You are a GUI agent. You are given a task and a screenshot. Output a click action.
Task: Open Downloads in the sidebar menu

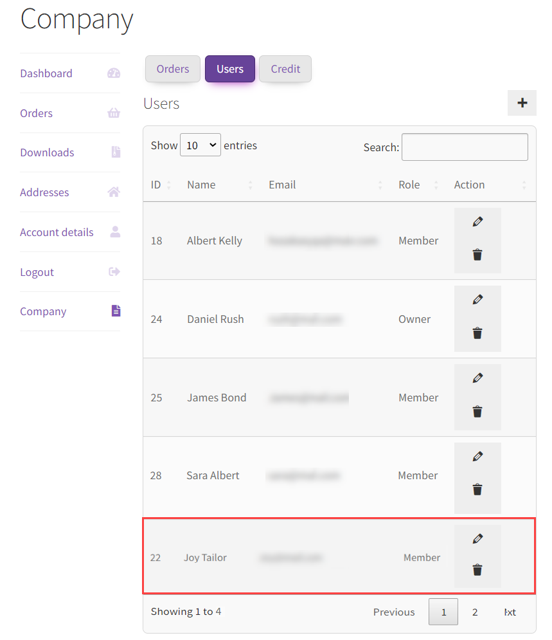[47, 152]
